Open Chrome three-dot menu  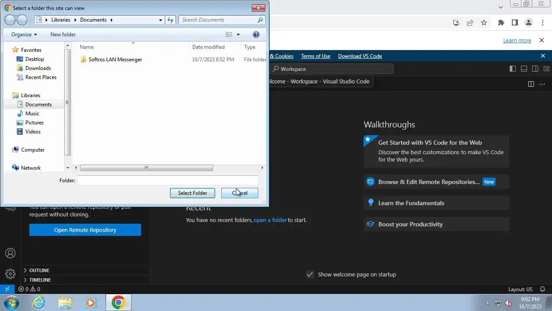click(x=542, y=22)
